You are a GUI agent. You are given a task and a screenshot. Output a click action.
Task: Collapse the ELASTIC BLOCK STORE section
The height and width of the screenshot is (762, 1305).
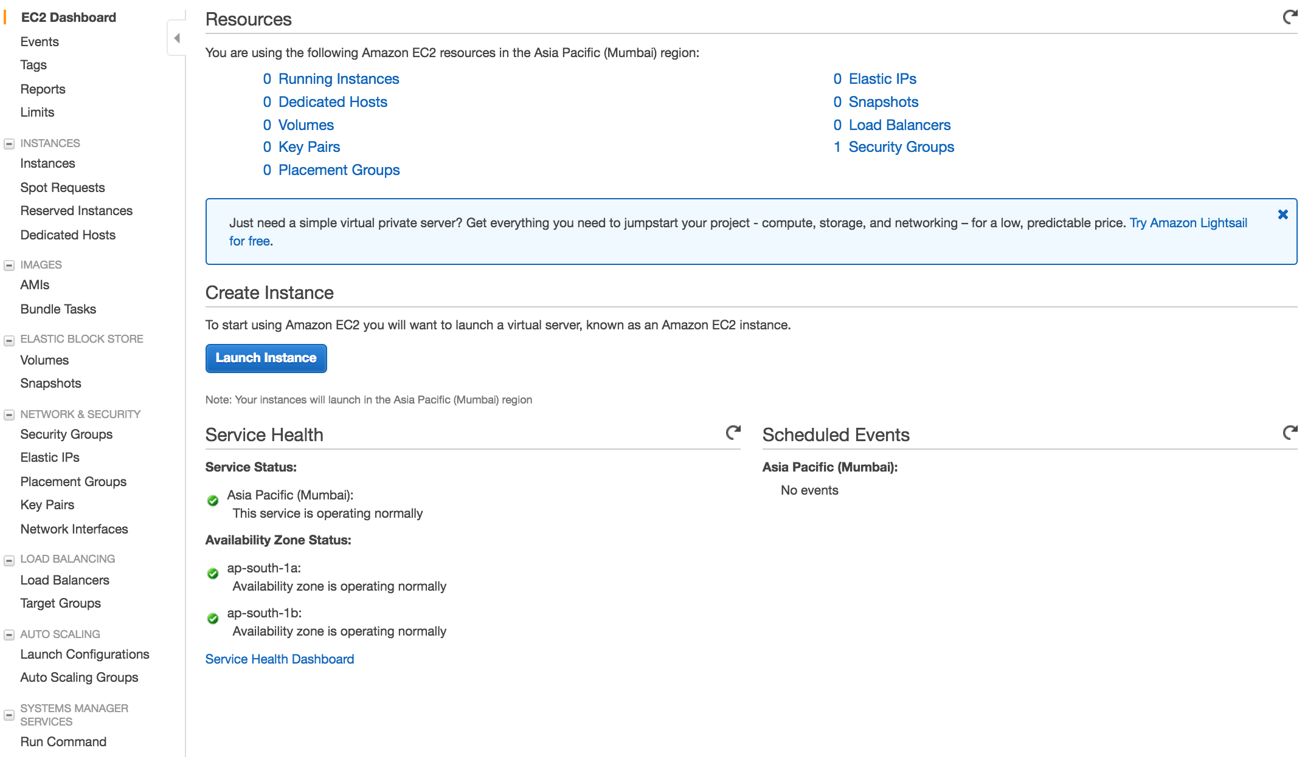click(9, 340)
